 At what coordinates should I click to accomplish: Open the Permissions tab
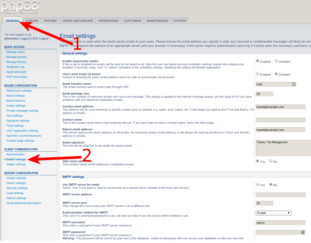click(108, 21)
